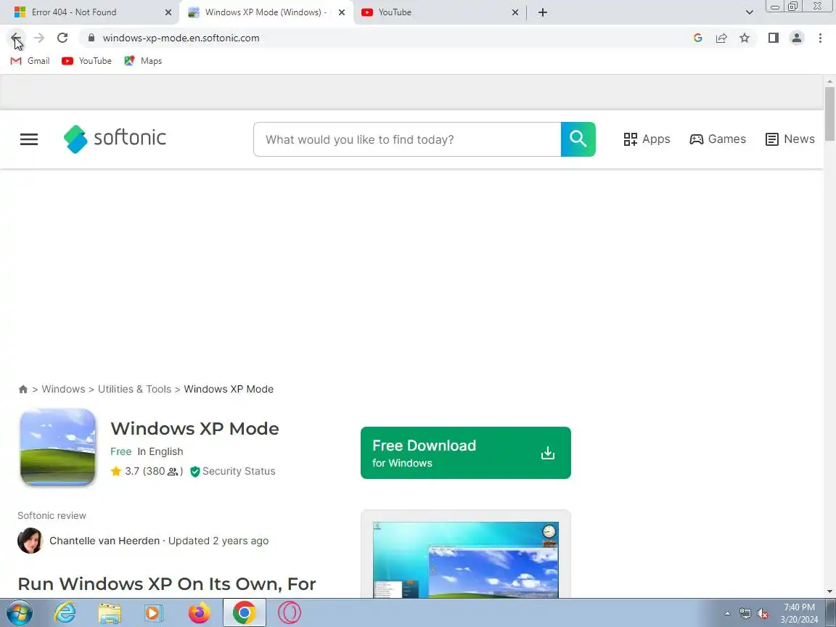Open the Games section

(x=718, y=139)
